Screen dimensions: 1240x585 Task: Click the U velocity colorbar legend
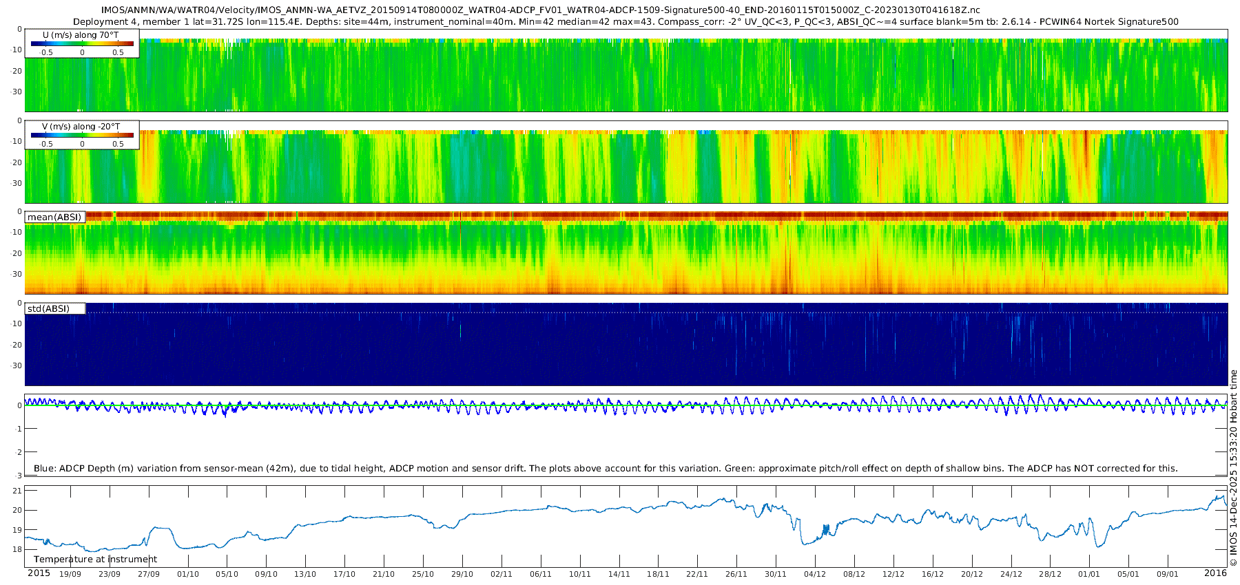pyautogui.click(x=82, y=43)
